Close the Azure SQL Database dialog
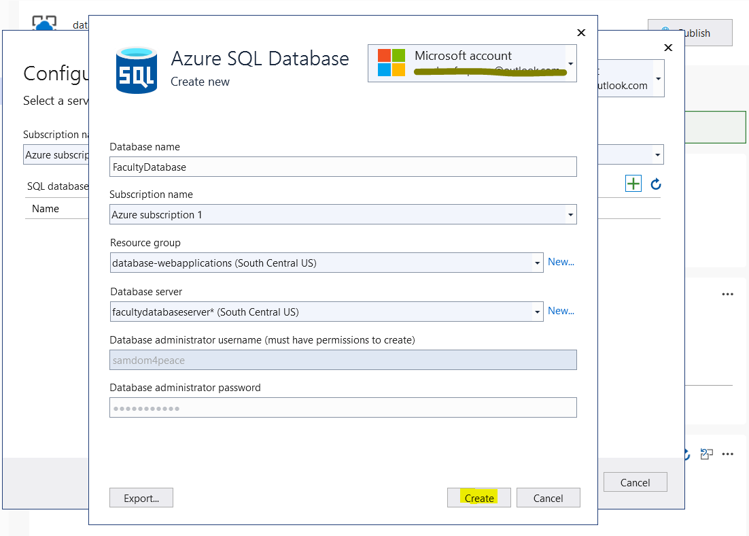This screenshot has width=749, height=536. (x=581, y=33)
